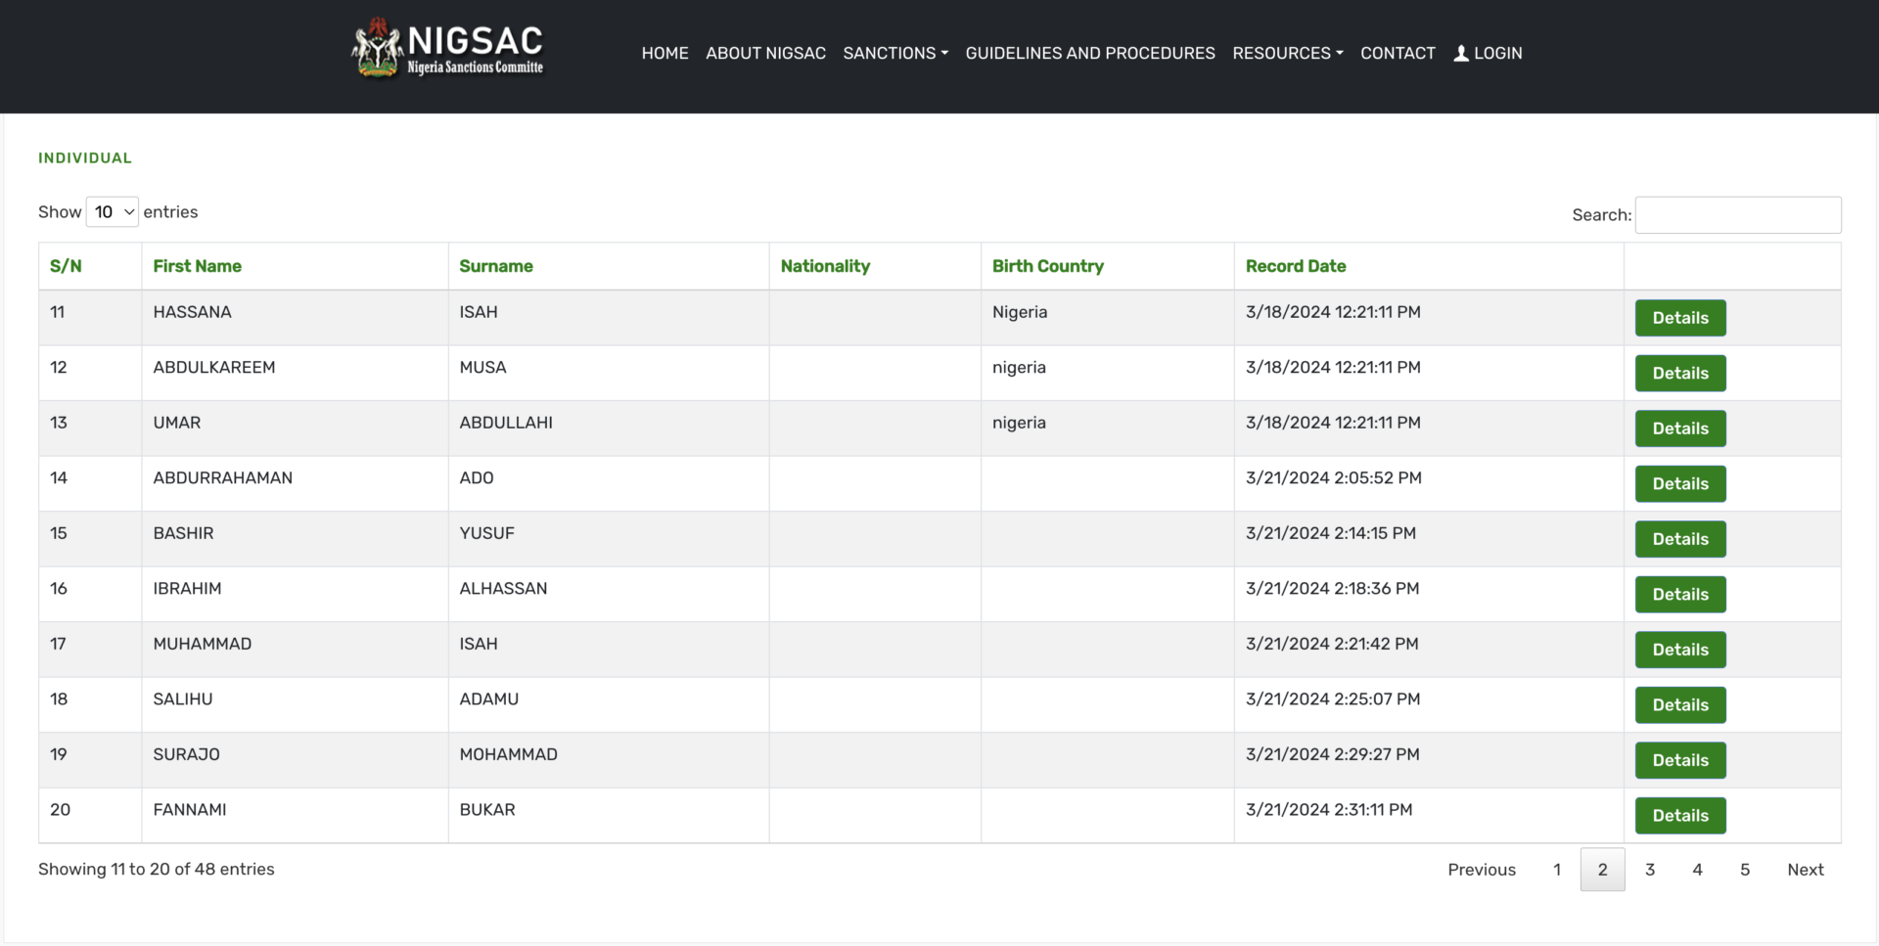The height and width of the screenshot is (946, 1879).
Task: Expand the Sanctions dropdown menu
Action: tap(894, 54)
